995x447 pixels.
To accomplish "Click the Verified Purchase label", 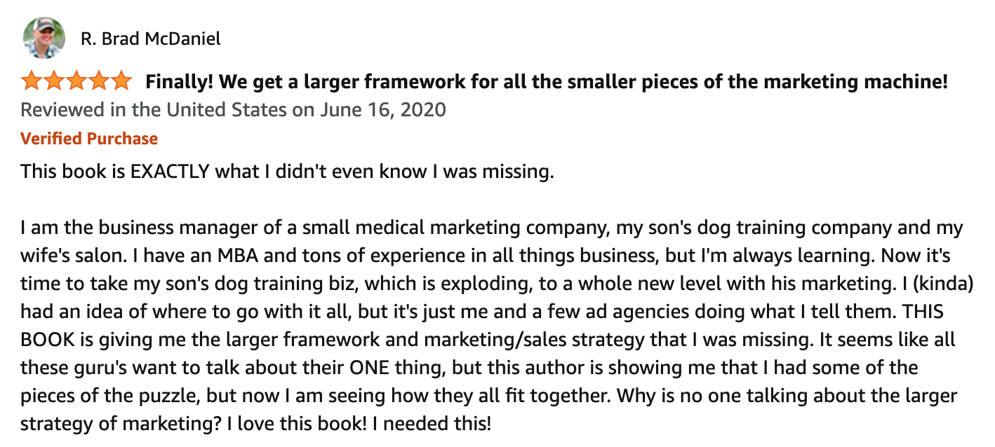I will coord(89,139).
